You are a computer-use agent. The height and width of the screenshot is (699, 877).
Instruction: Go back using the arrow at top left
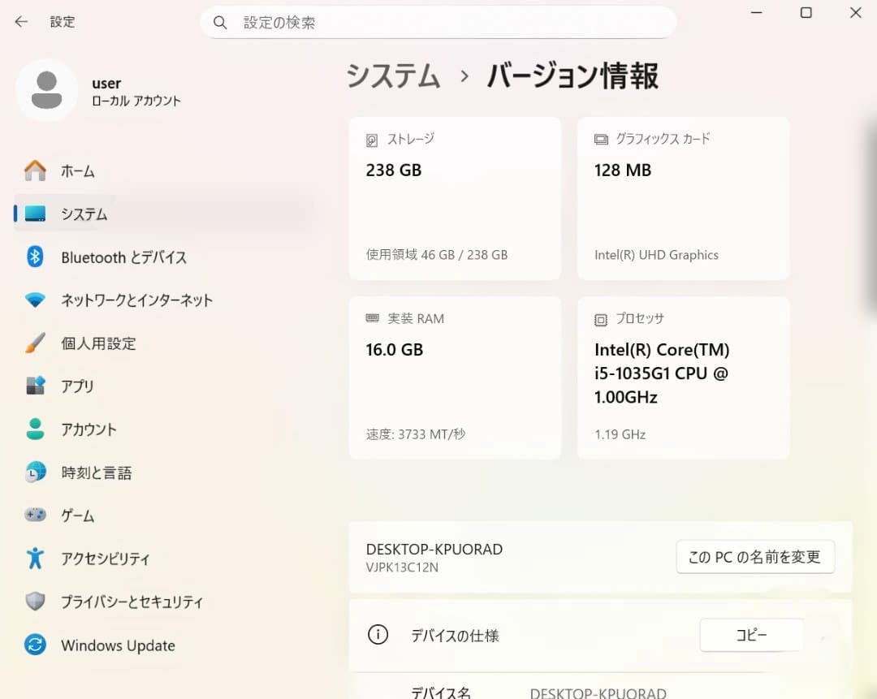(x=20, y=22)
